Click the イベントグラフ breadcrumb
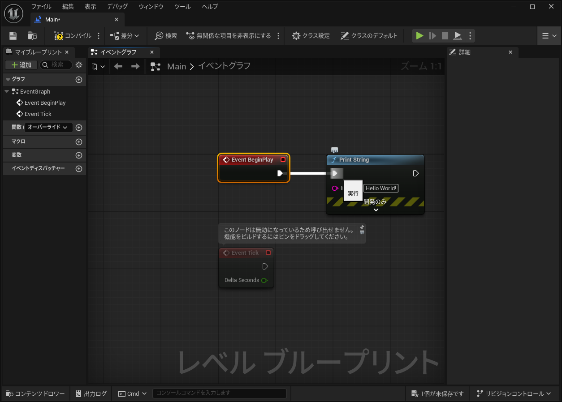 (224, 66)
